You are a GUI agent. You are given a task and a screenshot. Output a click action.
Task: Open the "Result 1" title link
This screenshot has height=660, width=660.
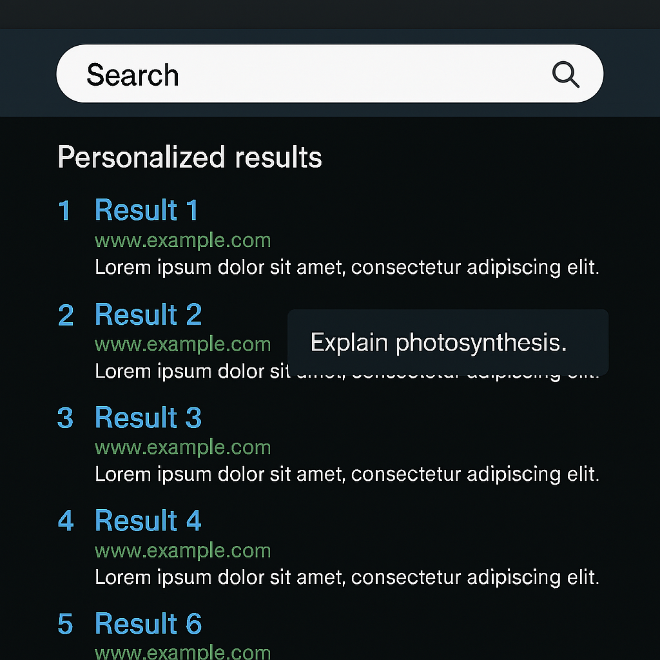pos(146,211)
